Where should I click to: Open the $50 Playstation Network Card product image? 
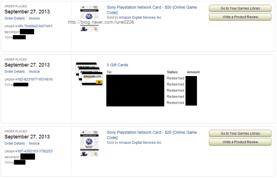click(89, 18)
